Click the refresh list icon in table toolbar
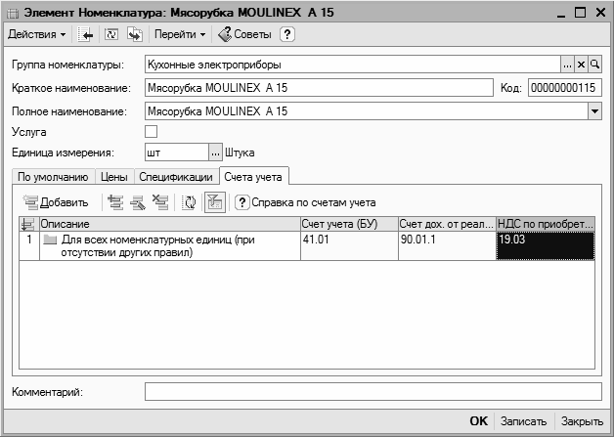614x437 pixels. [x=191, y=202]
